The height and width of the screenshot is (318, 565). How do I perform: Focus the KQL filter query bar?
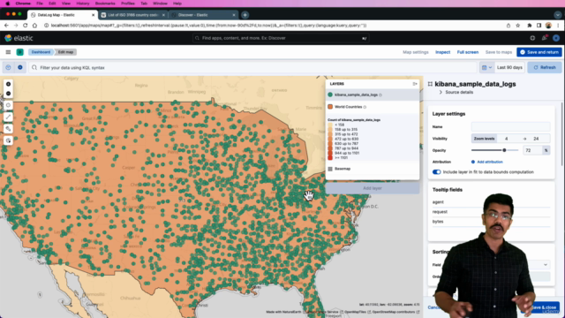252,67
